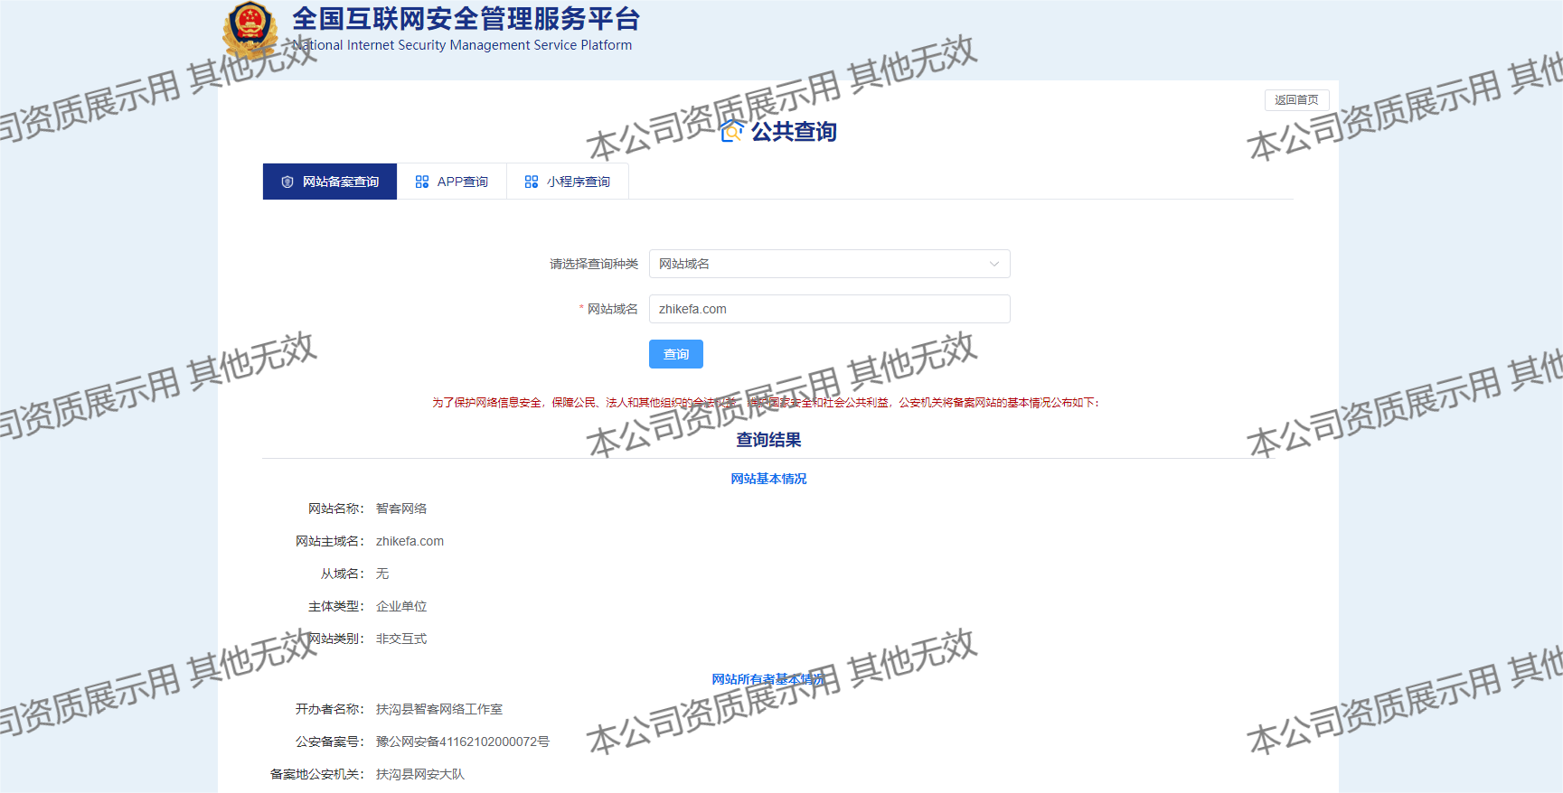
Task: Select the 从域名 value 无
Action: [x=382, y=574]
